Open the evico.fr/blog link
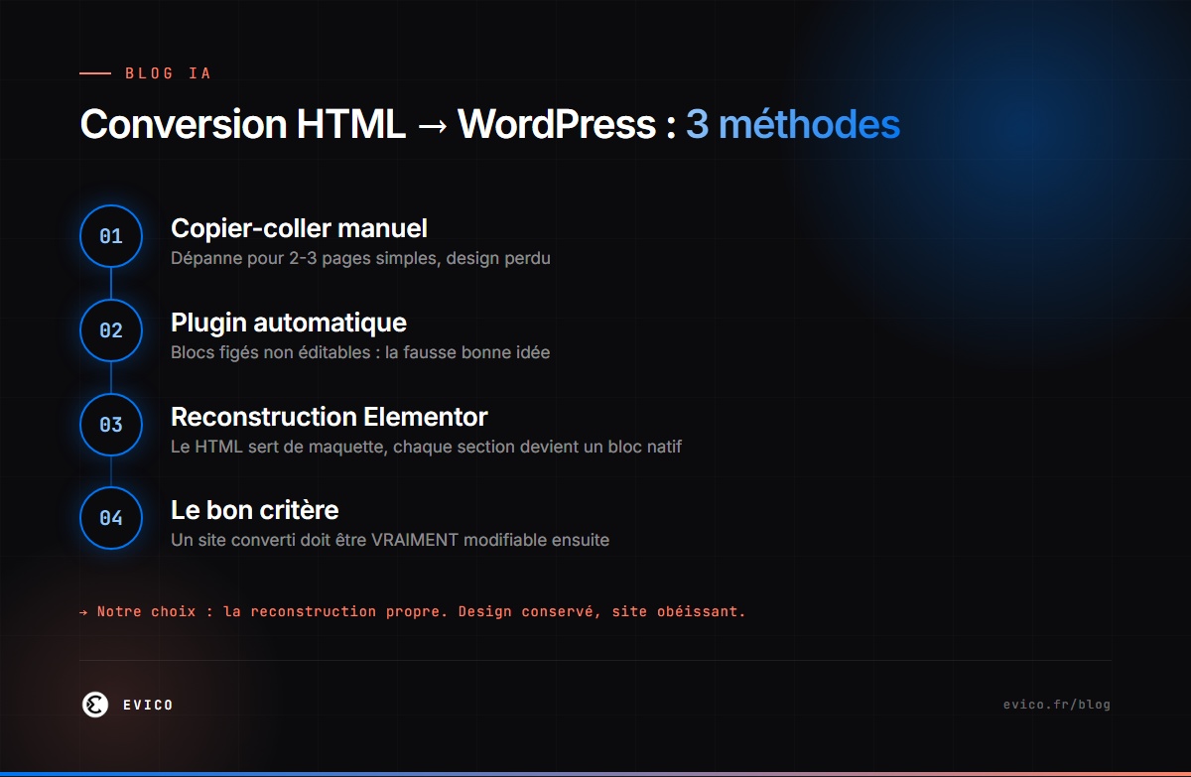The height and width of the screenshot is (777, 1191). click(1057, 705)
